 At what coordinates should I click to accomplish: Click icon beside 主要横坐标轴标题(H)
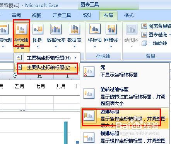click(19, 58)
